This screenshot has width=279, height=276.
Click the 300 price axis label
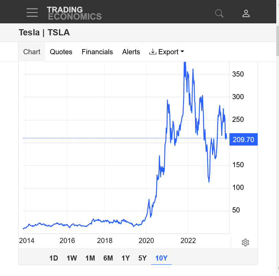(238, 97)
